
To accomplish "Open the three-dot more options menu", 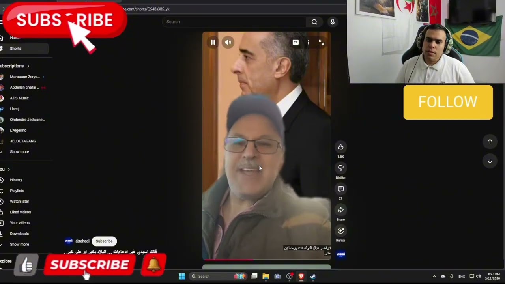I will click(309, 42).
